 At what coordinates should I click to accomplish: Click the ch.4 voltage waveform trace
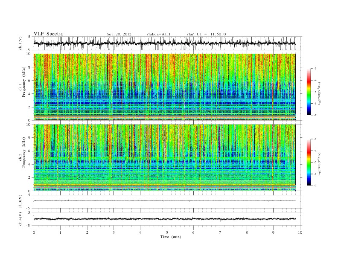click(x=164, y=219)
